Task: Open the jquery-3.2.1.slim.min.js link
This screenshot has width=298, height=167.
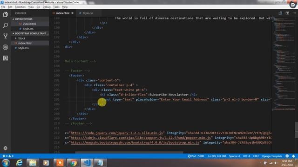Action: [x=117, y=133]
